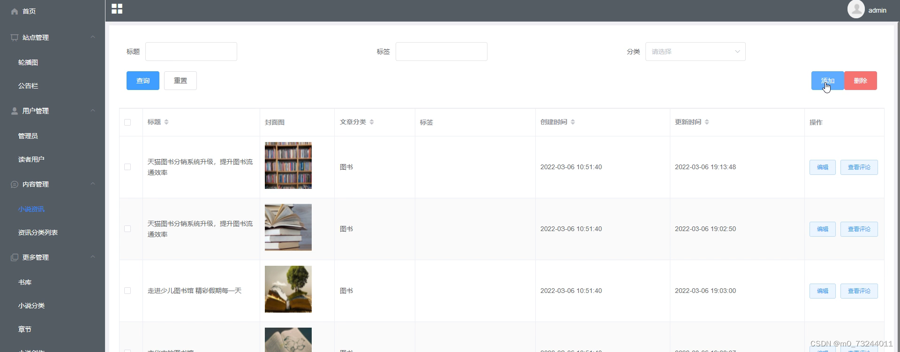900x352 pixels.
Task: Collapse the 更多管理 menu section
Action: 93,257
